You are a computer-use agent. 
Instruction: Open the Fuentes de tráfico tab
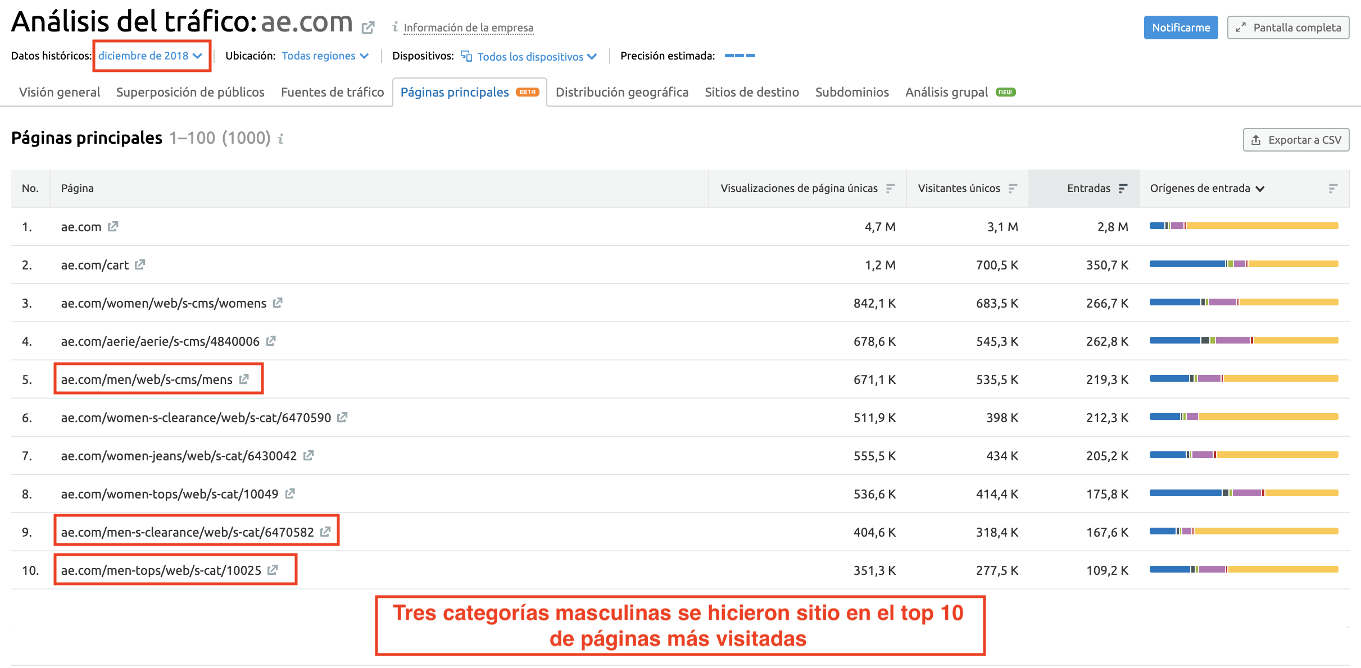[333, 92]
